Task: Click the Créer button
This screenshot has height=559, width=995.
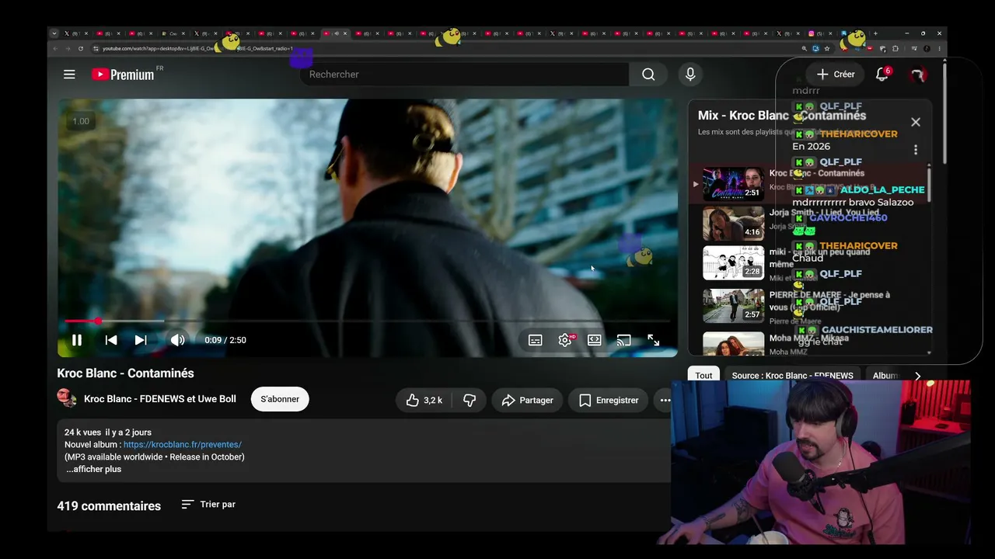Action: 836,75
